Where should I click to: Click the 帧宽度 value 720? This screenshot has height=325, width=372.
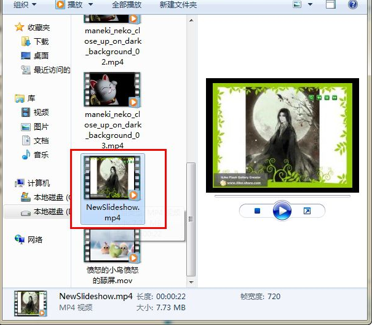click(x=274, y=296)
